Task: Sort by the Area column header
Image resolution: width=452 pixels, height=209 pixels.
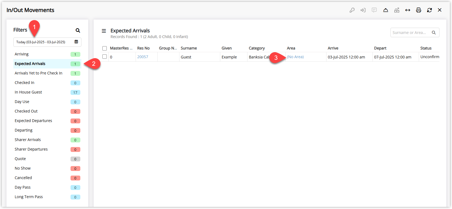Action: point(291,48)
